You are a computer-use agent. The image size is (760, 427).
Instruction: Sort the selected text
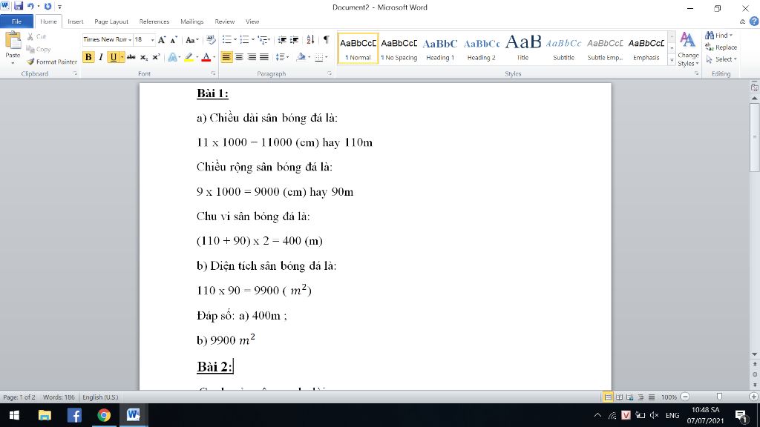click(x=311, y=40)
